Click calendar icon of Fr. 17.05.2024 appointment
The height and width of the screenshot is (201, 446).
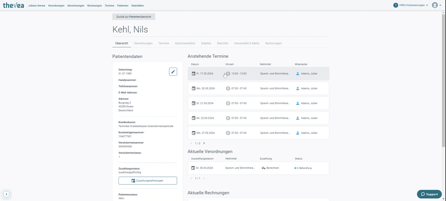pos(194,73)
